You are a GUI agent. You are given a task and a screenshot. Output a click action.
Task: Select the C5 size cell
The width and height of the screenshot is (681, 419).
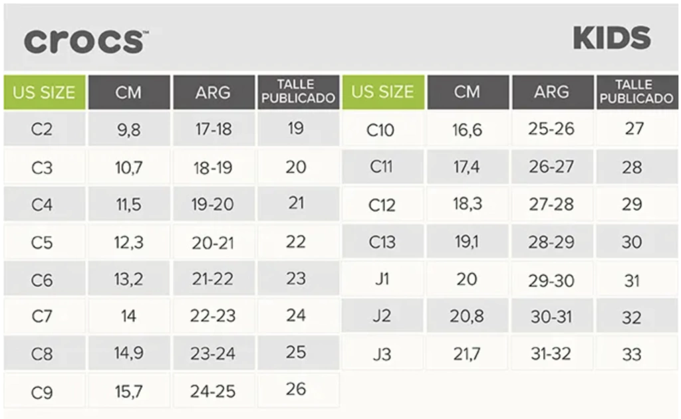(42, 242)
